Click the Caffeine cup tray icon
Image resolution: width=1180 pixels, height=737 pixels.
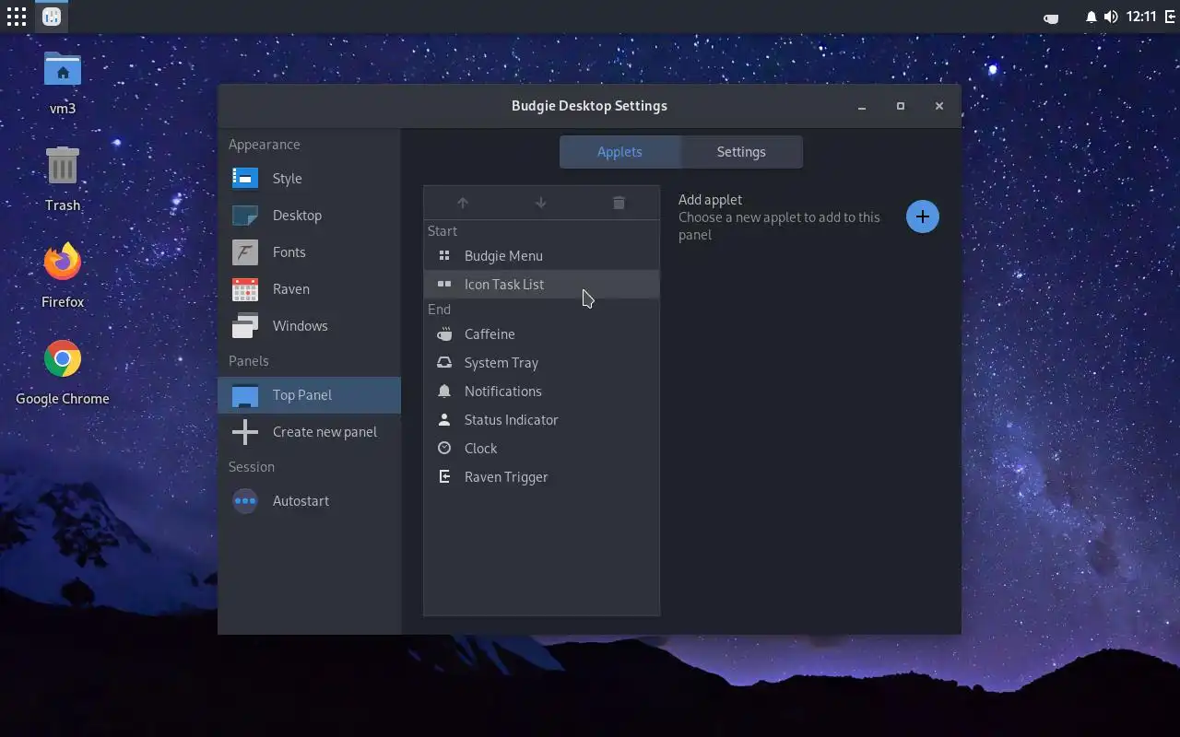[1050, 18]
